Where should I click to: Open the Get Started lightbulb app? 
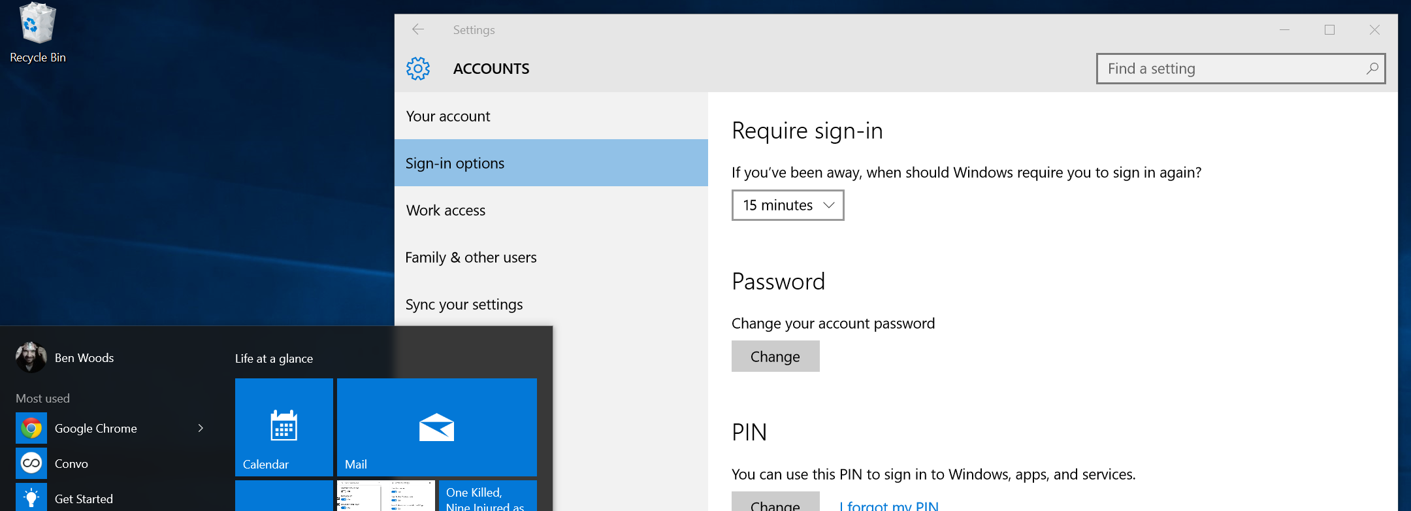click(31, 498)
